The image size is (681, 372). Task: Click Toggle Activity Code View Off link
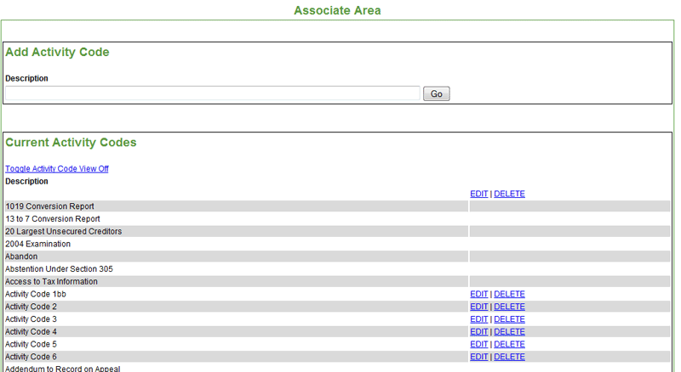click(57, 169)
